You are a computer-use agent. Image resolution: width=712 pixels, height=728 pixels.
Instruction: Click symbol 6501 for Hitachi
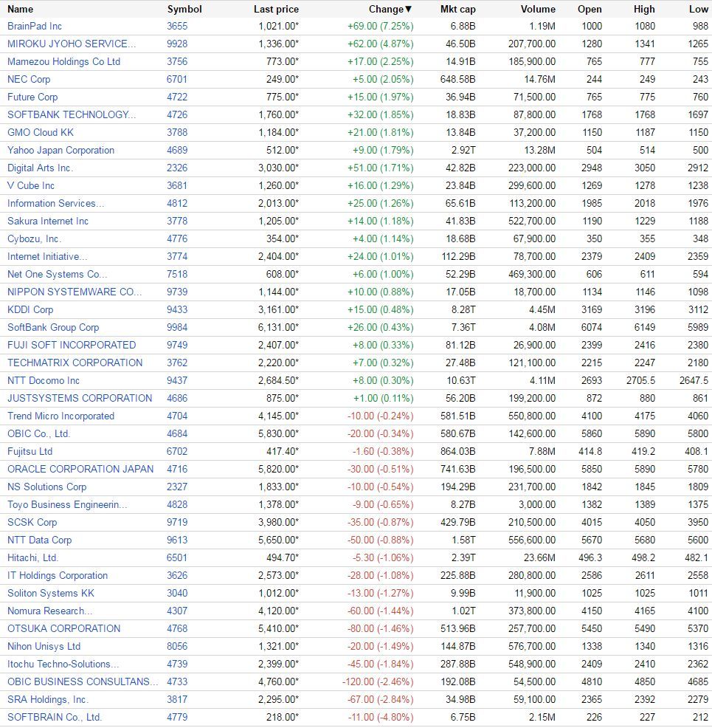pyautogui.click(x=177, y=557)
